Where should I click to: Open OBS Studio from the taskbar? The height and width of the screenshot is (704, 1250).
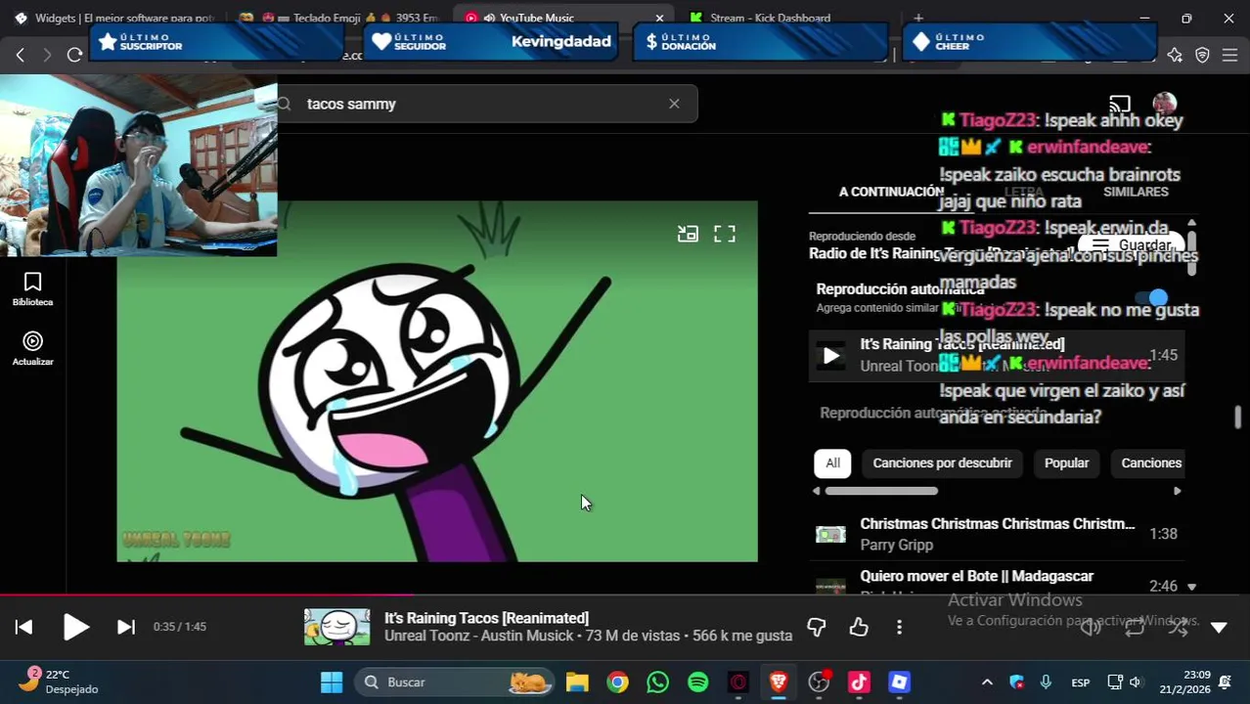[819, 682]
